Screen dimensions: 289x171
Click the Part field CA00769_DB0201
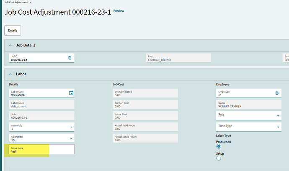[x=178, y=58]
